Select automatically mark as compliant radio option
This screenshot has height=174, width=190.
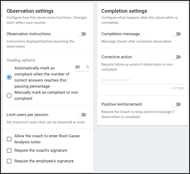pyautogui.click(x=9, y=77)
